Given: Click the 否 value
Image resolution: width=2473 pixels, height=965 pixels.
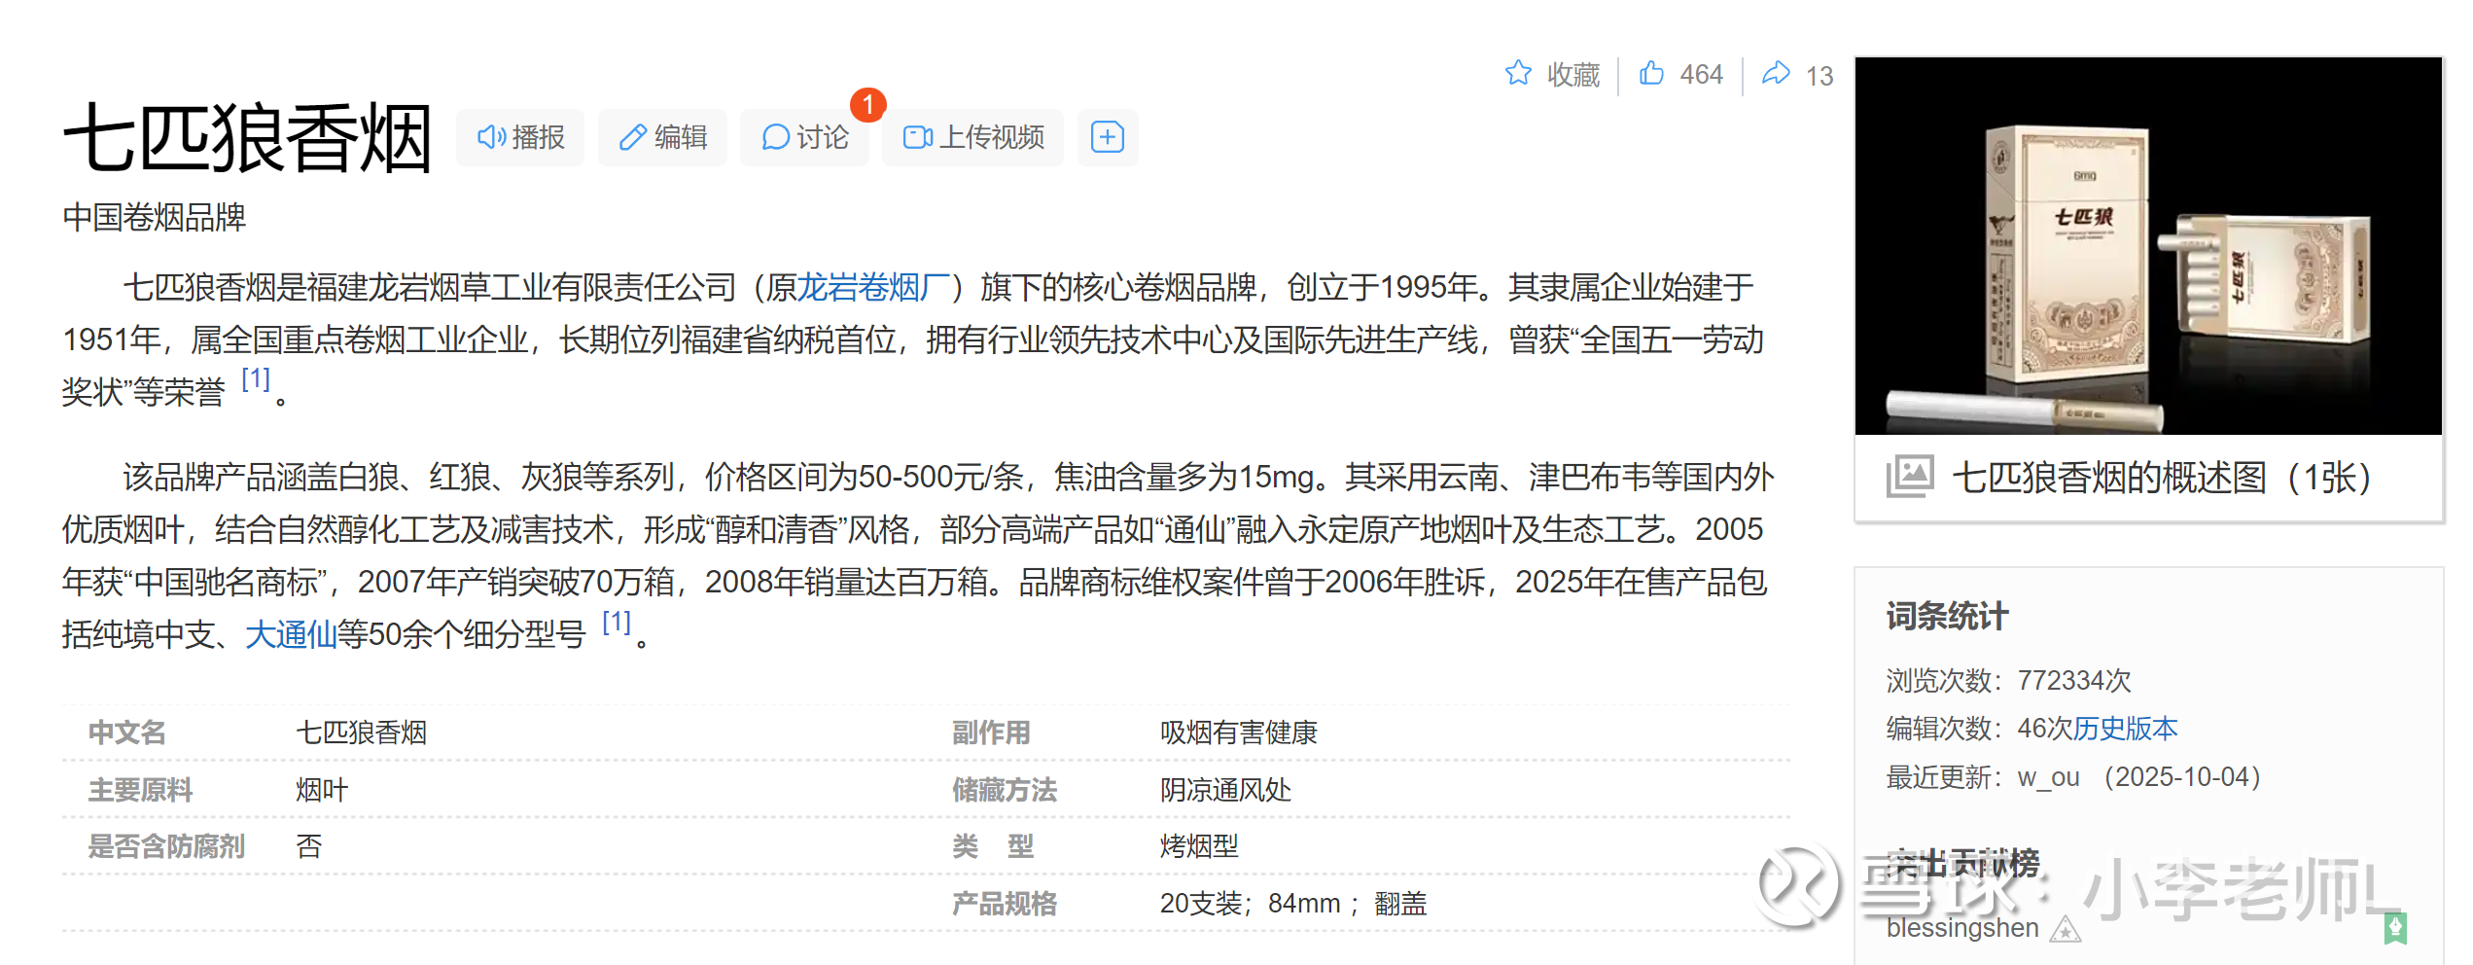Looking at the screenshot, I should 309,846.
